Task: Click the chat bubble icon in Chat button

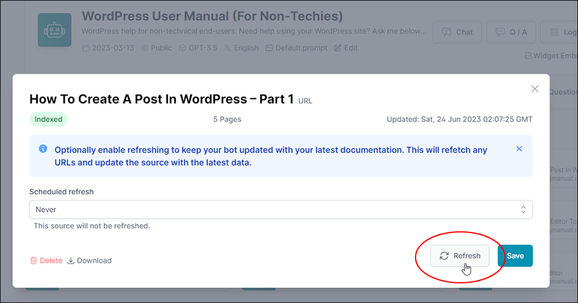Action: pos(447,32)
